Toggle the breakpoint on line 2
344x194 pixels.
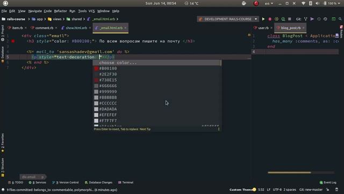tap(13, 41)
